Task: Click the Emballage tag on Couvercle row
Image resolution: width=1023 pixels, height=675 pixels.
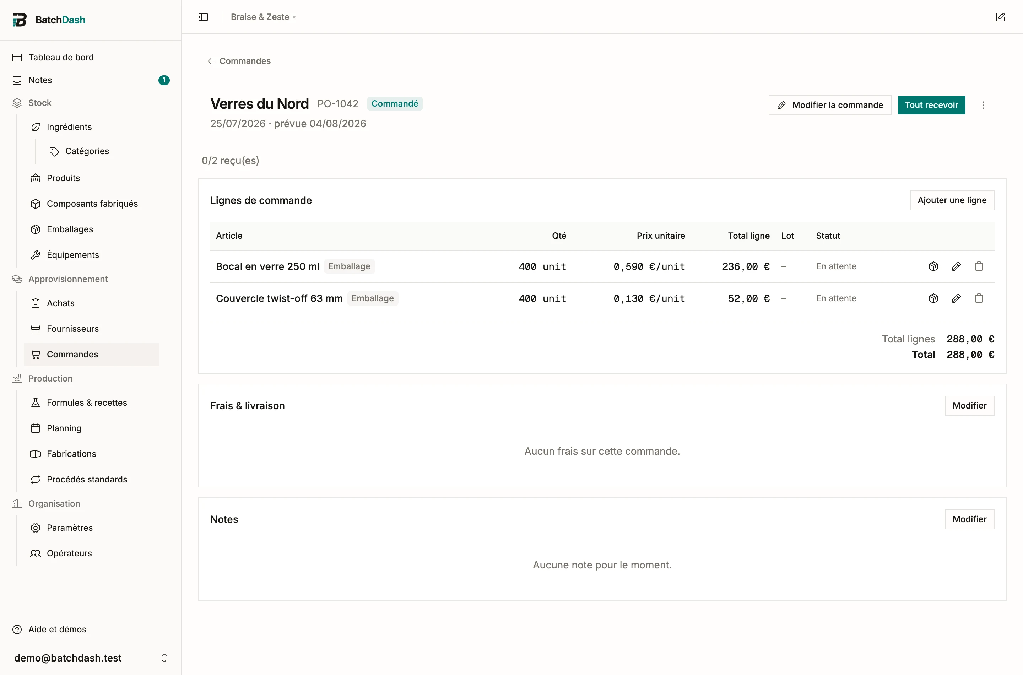Action: 373,298
